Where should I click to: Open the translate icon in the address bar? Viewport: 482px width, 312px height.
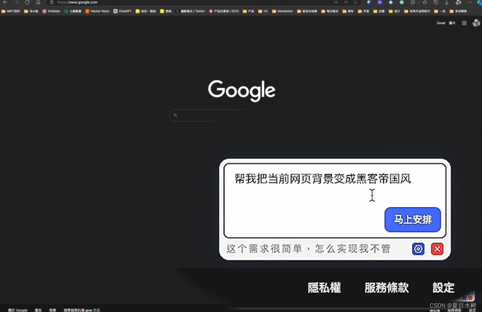(336, 2)
